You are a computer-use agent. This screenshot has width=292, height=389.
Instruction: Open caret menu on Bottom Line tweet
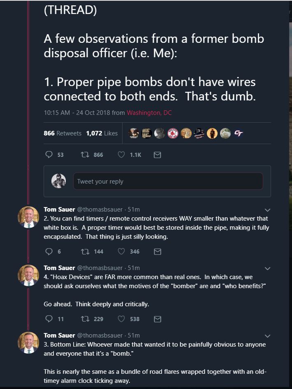point(268,336)
